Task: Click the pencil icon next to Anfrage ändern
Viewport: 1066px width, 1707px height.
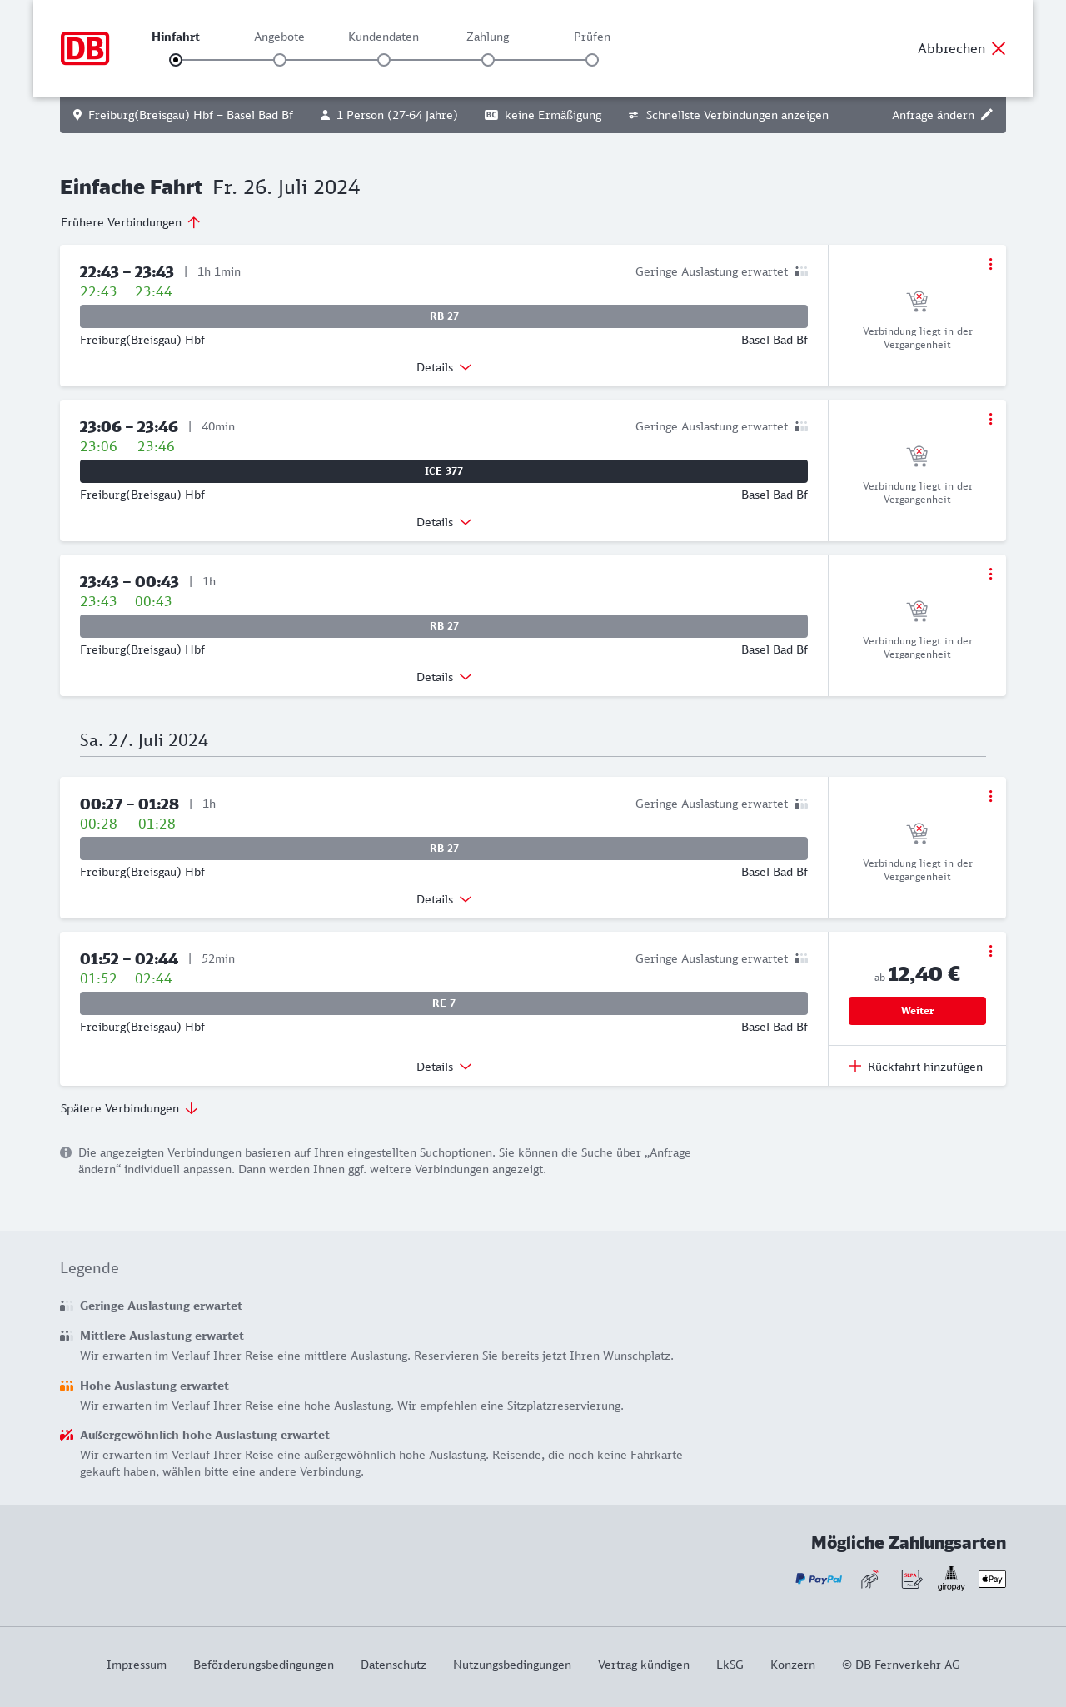Action: click(x=987, y=115)
